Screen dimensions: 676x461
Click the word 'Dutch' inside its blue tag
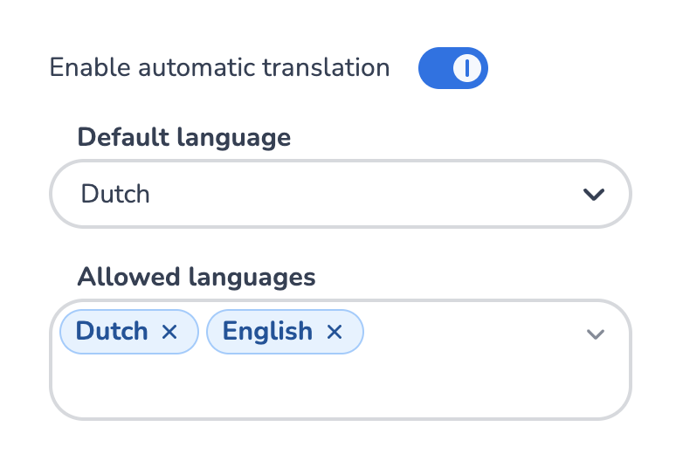(112, 331)
